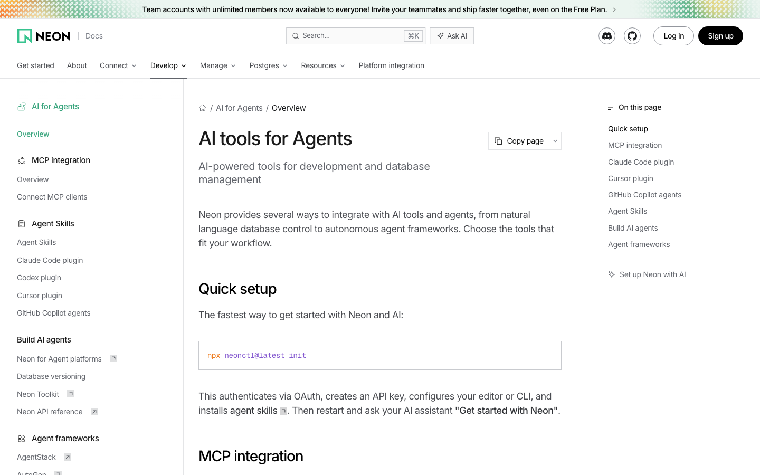Expand the Develop menu

pyautogui.click(x=168, y=65)
